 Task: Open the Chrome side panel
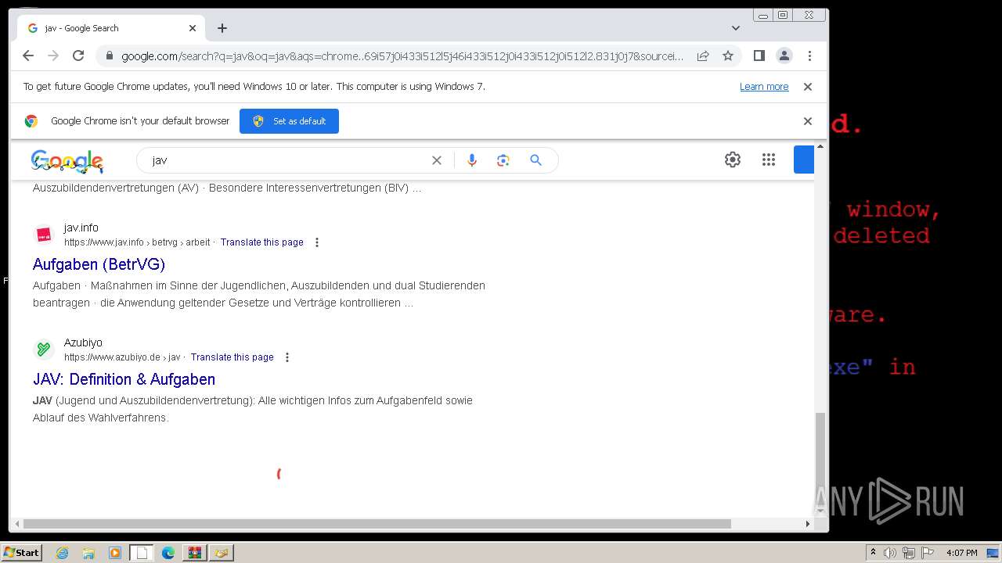759,56
